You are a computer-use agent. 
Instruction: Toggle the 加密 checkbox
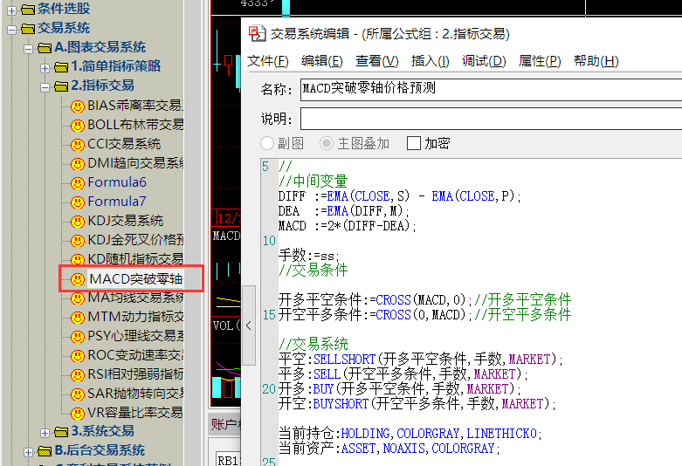[414, 143]
